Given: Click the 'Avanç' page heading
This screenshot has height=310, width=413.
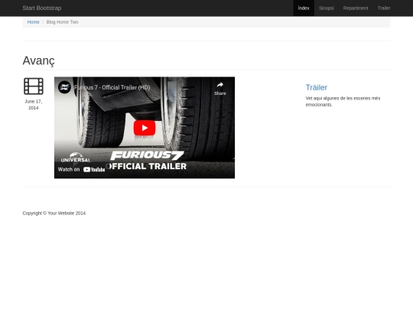Looking at the screenshot, I should pyautogui.click(x=39, y=60).
